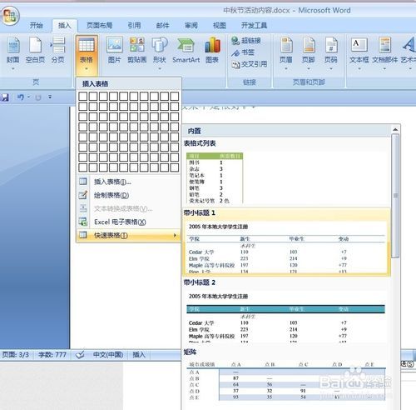Open the Page Number (页码) dropdown

pyautogui.click(x=331, y=52)
